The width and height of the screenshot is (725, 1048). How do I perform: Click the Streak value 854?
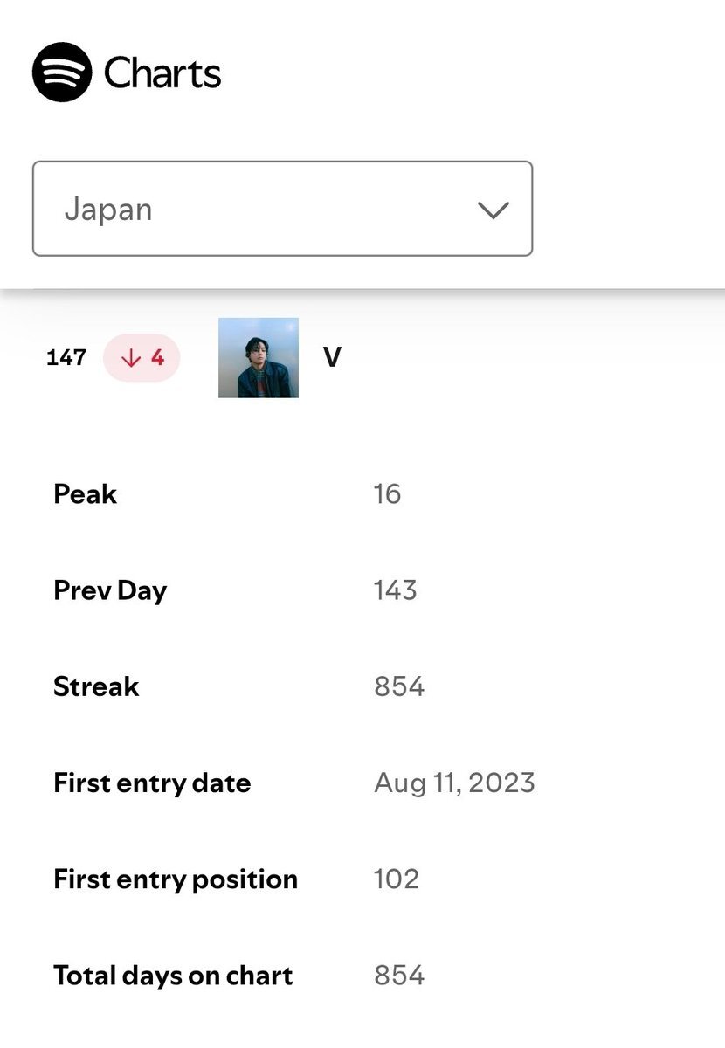(x=399, y=686)
